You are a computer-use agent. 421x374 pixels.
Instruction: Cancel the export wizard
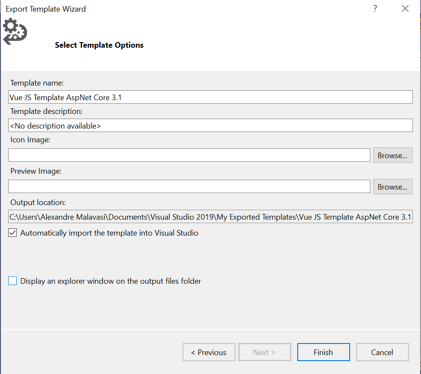(382, 352)
